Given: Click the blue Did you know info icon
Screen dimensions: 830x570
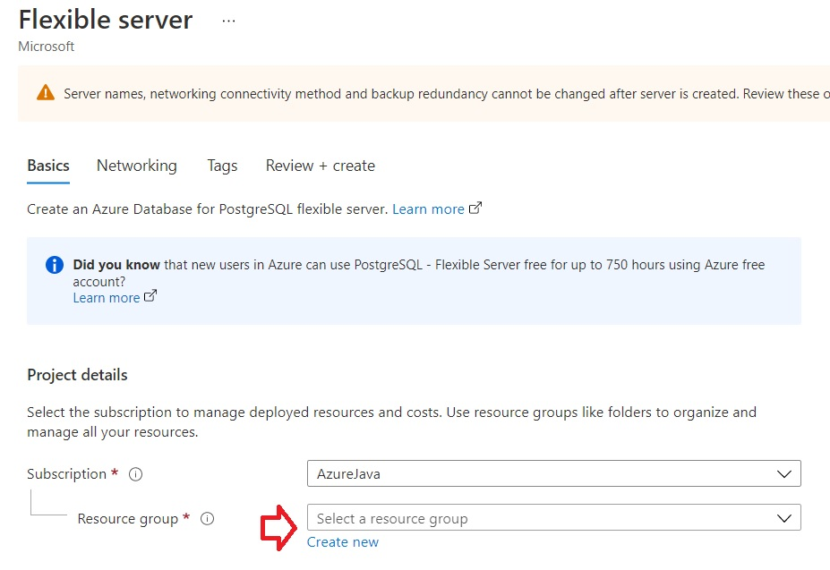Looking at the screenshot, I should coord(55,265).
